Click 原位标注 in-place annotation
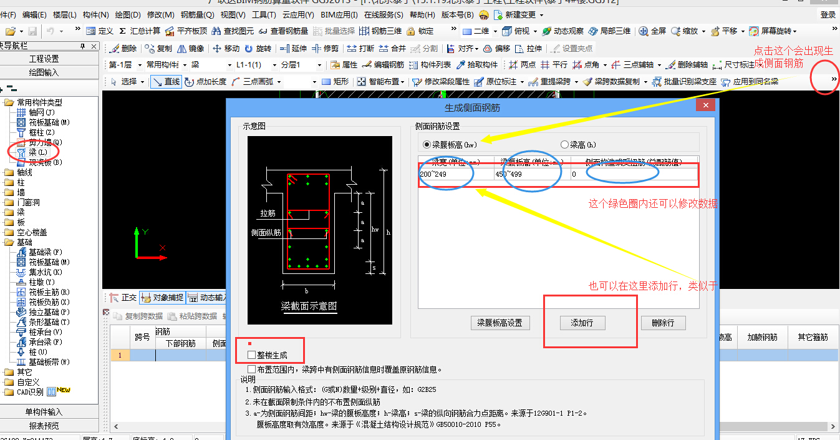The image size is (840, 440). [x=495, y=81]
